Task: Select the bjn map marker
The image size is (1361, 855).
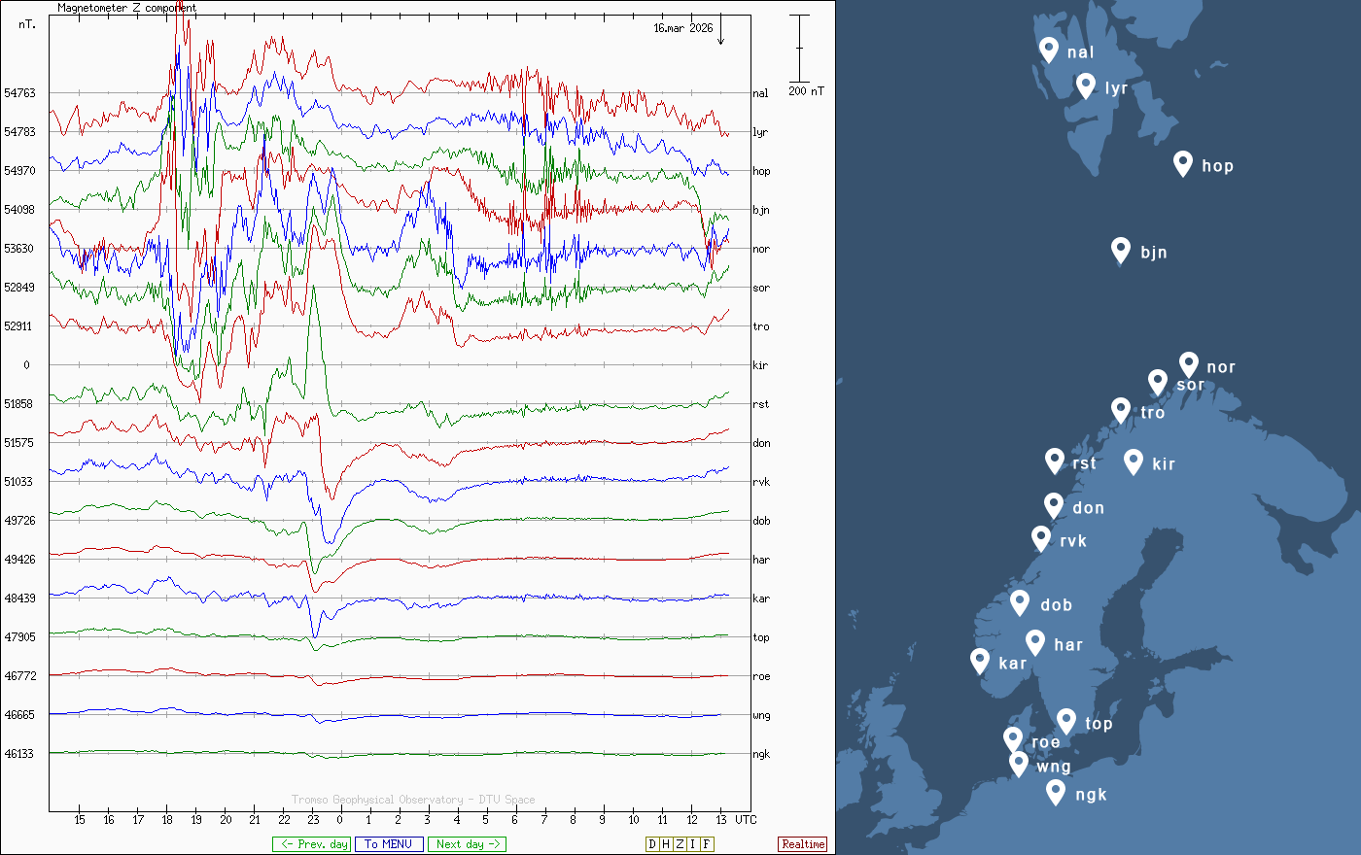Action: click(x=1121, y=250)
